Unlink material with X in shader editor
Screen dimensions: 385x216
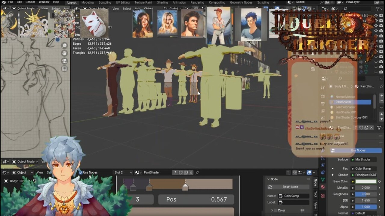click(x=191, y=172)
